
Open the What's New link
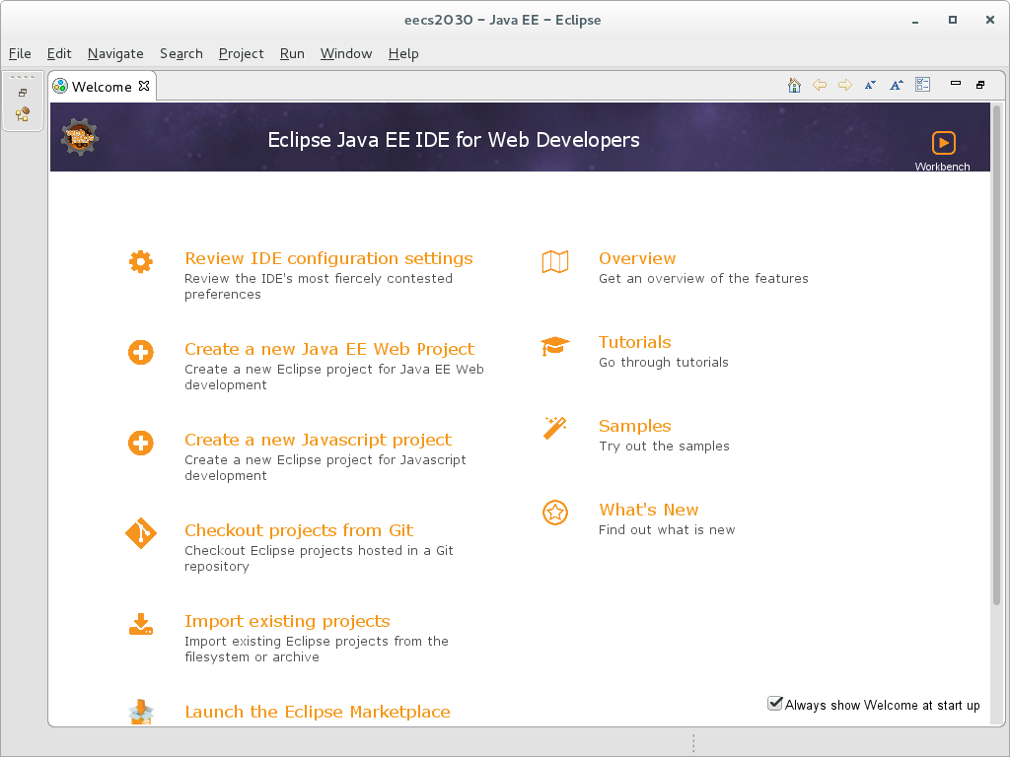(x=649, y=510)
